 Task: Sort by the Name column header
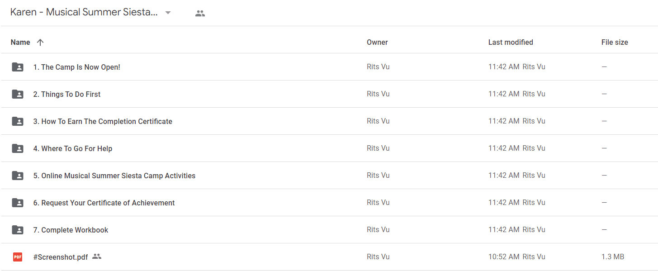(x=20, y=42)
